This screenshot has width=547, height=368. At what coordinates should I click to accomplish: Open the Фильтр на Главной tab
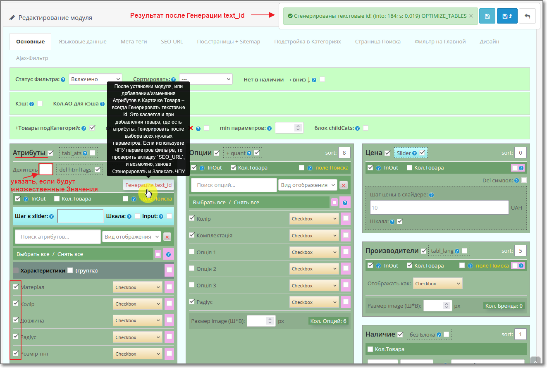tap(440, 42)
